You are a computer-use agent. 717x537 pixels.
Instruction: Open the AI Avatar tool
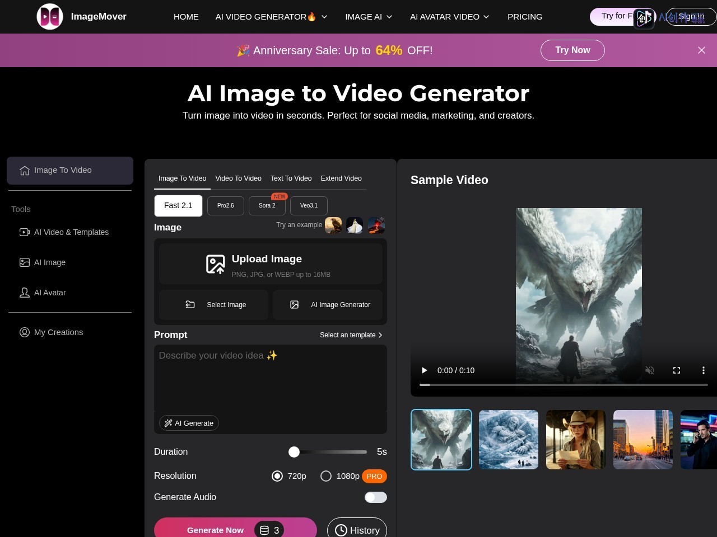tap(43, 293)
